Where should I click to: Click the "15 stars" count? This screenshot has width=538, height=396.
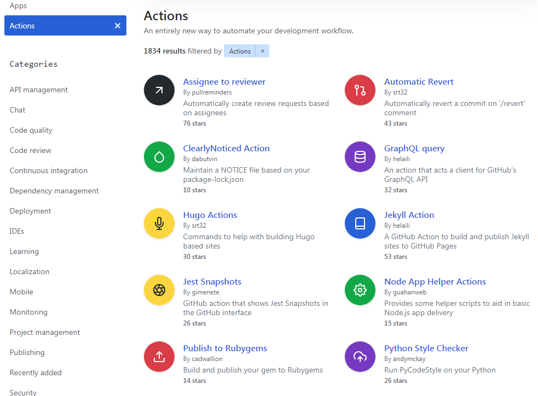(x=396, y=323)
